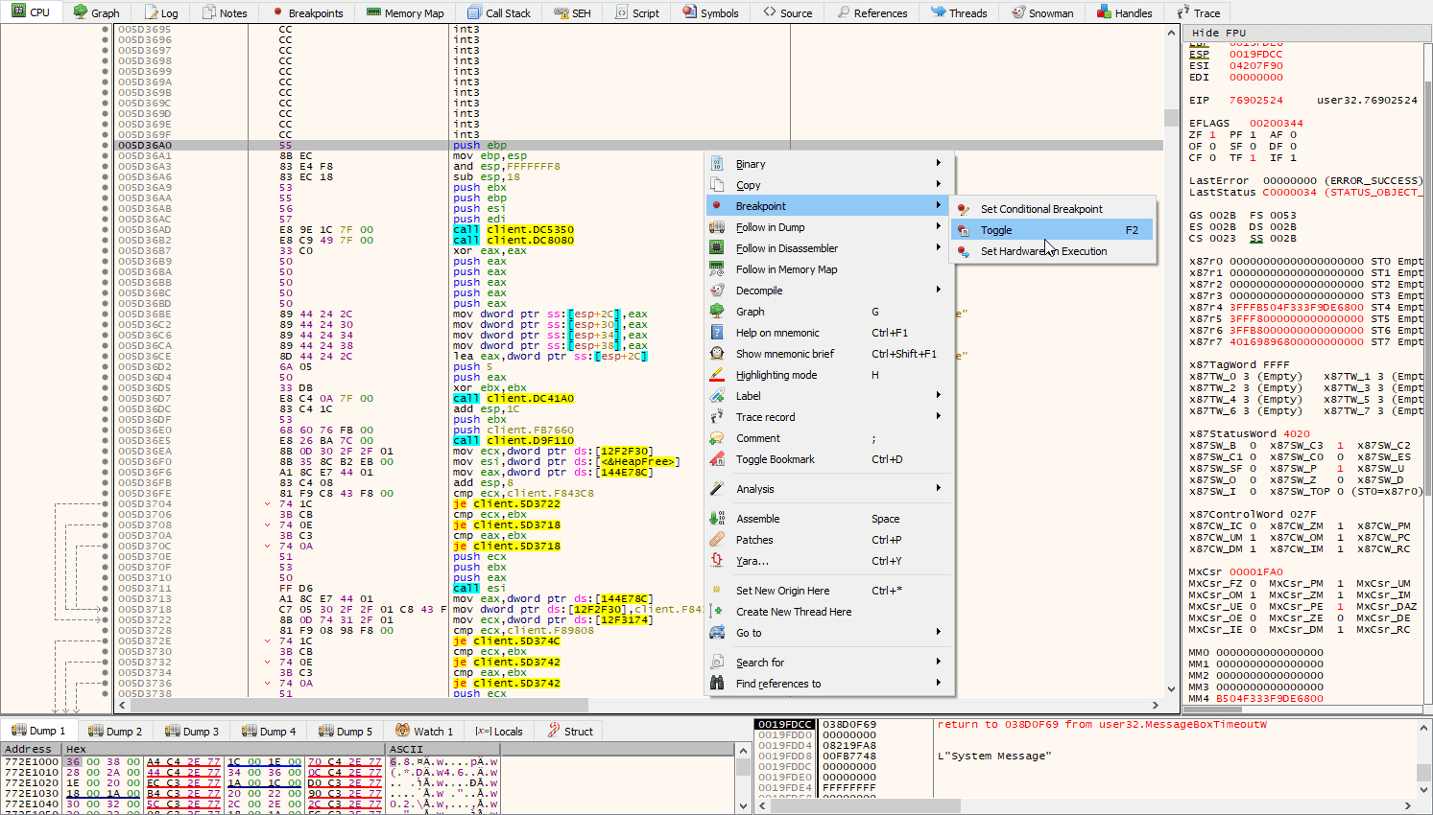Screen dimensions: 1433x815
Task: Click the Graph icon in context menu
Action: click(x=717, y=312)
